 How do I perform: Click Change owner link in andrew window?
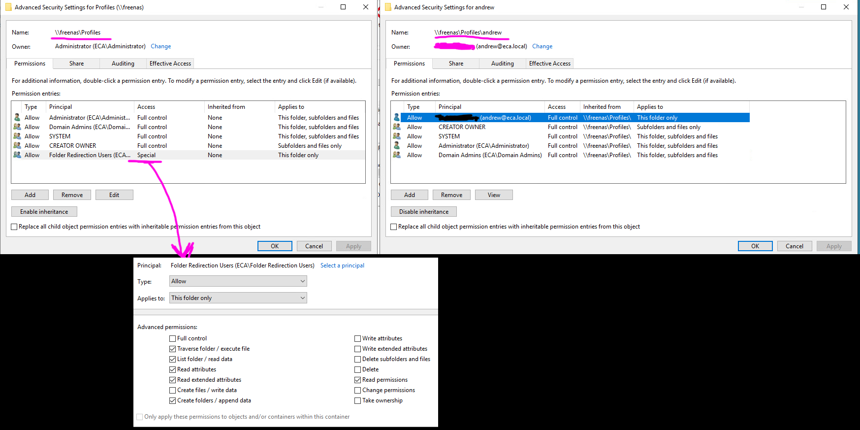542,46
